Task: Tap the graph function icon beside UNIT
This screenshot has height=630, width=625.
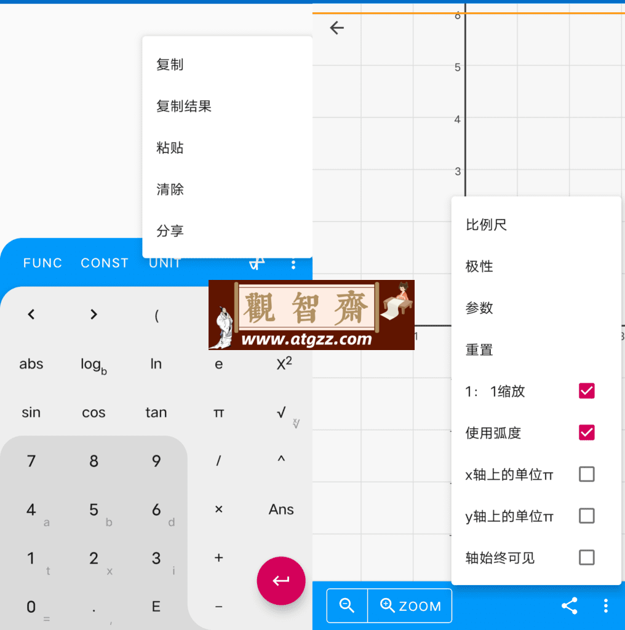Action: click(x=257, y=263)
